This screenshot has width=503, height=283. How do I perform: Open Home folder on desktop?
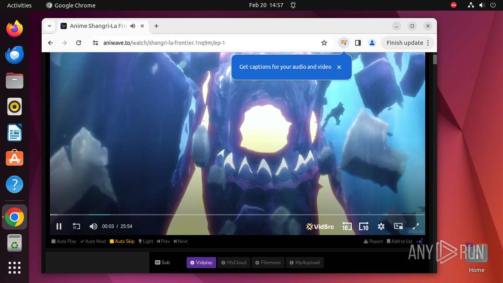[476, 258]
